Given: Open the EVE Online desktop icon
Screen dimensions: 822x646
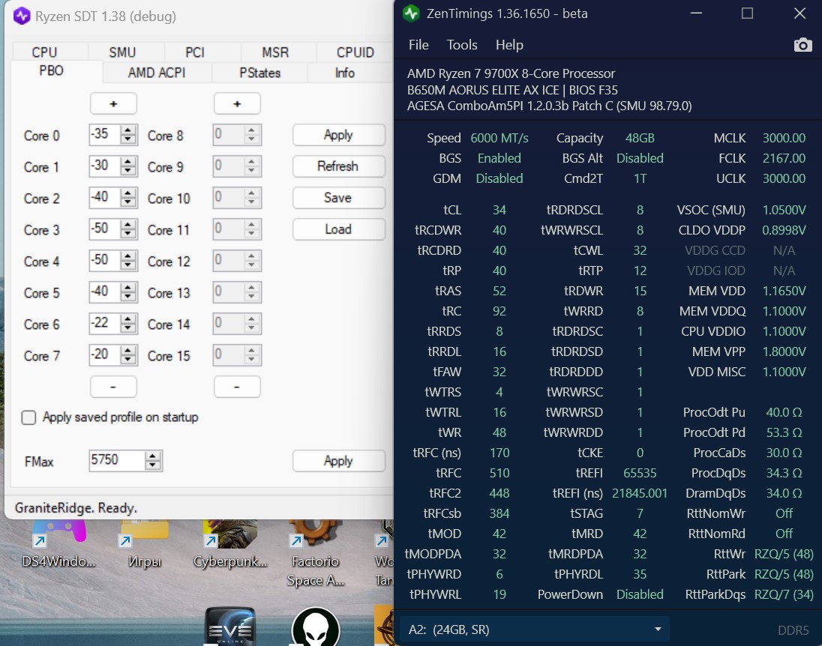Looking at the screenshot, I should pyautogui.click(x=230, y=626).
